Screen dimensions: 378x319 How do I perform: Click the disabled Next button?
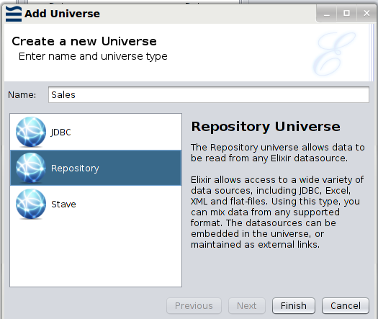[x=247, y=306]
